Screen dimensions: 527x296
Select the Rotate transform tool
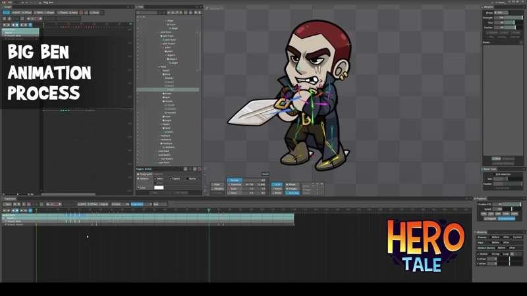[x=235, y=180]
